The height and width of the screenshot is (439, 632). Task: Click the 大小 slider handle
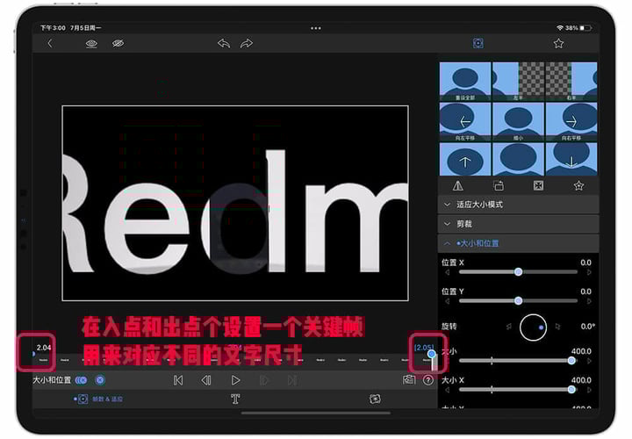[571, 361]
